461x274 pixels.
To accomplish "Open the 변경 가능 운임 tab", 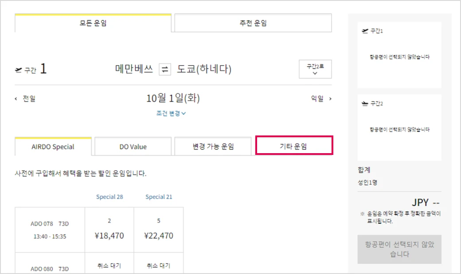I will (213, 146).
